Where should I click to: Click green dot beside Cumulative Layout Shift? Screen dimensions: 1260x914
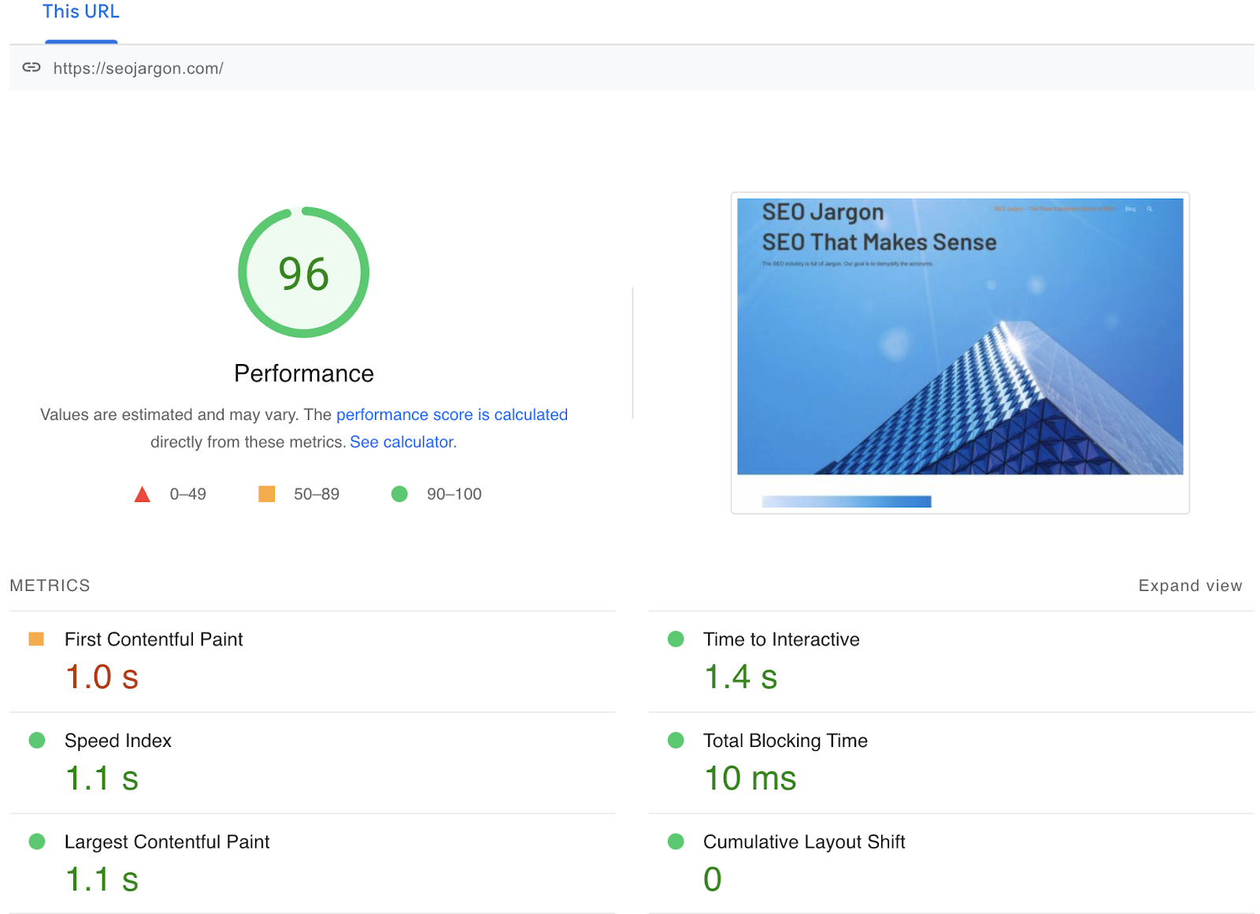click(676, 842)
